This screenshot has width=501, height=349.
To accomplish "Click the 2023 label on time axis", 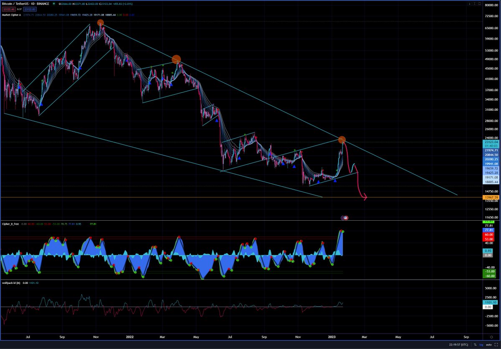I will point(331,336).
